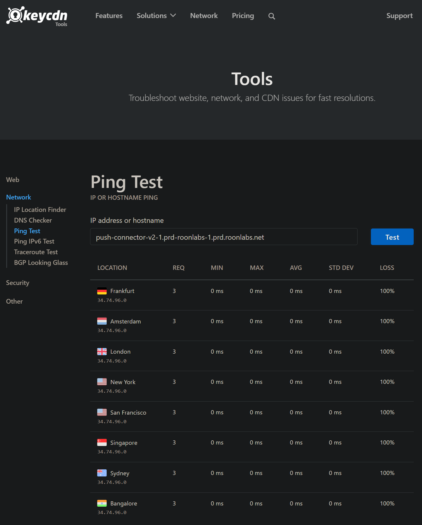Click the UK flag beside London

(x=102, y=352)
